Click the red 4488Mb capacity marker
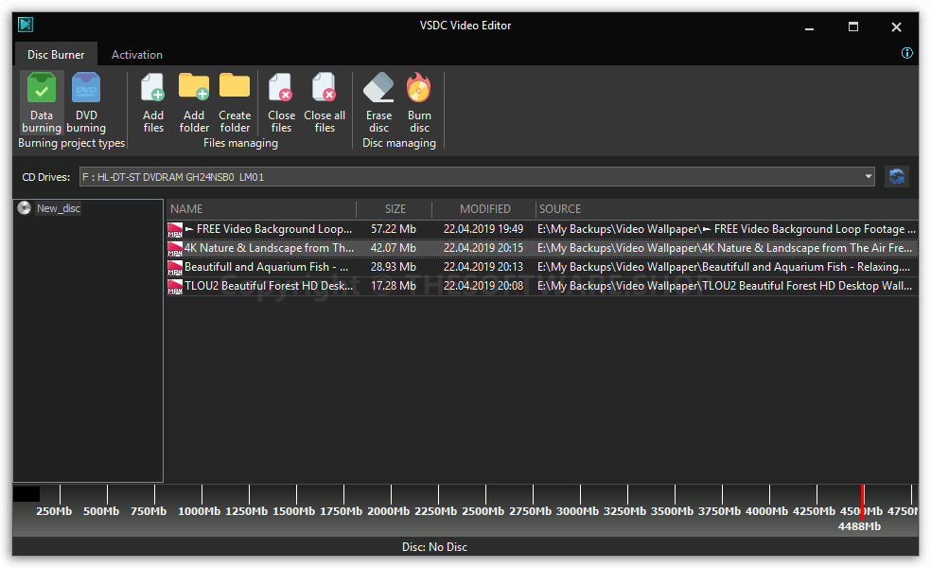 point(863,501)
